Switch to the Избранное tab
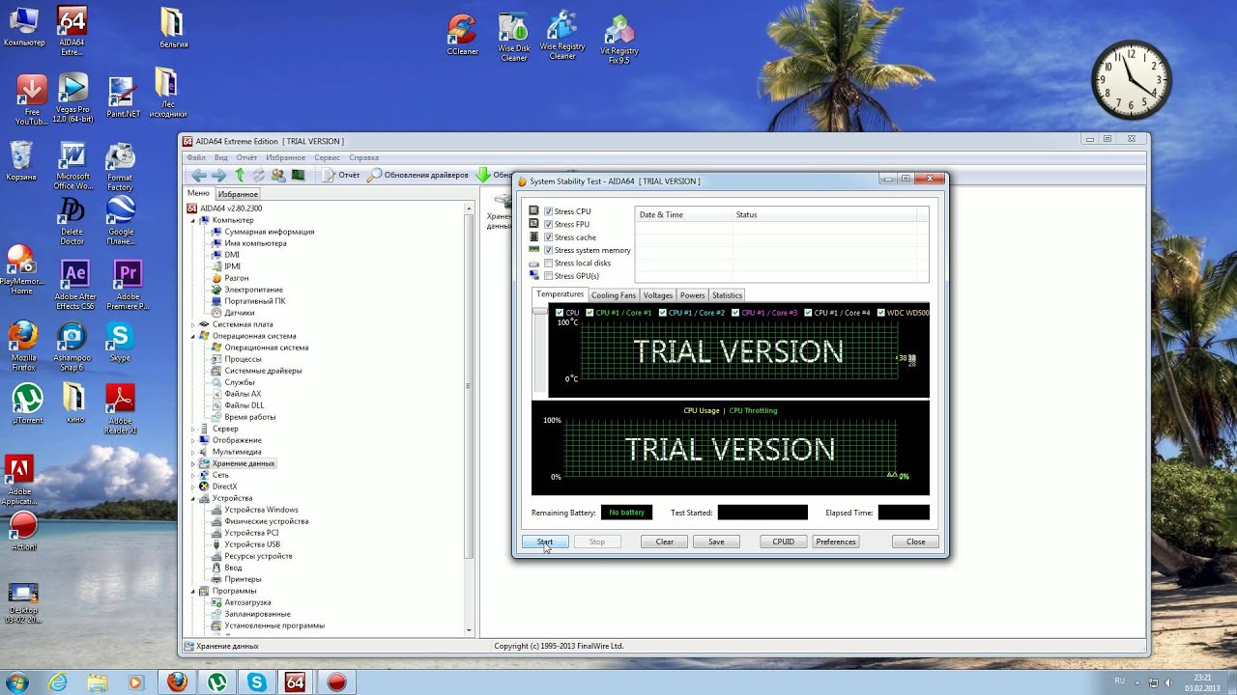The image size is (1237, 695). tap(238, 194)
